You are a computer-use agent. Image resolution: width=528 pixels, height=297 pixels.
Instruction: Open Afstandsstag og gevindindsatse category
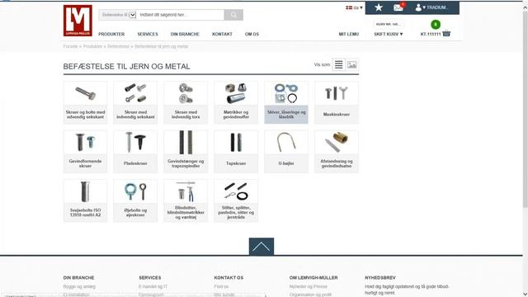coord(337,152)
